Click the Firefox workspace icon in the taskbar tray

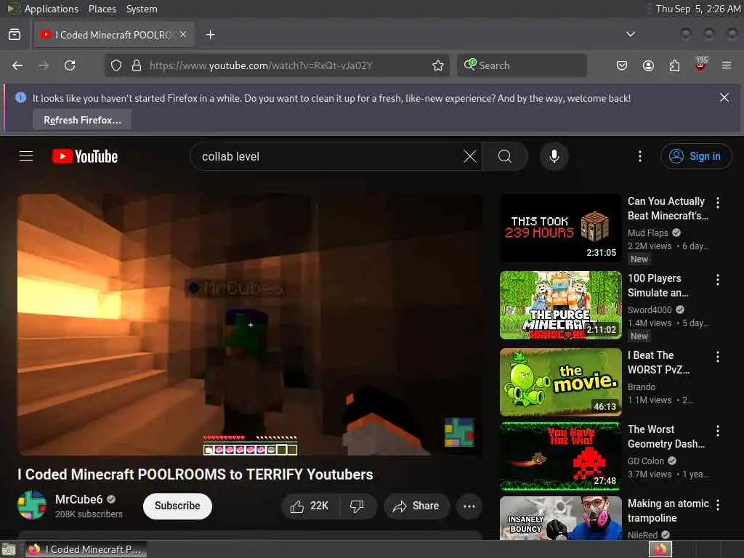point(660,549)
